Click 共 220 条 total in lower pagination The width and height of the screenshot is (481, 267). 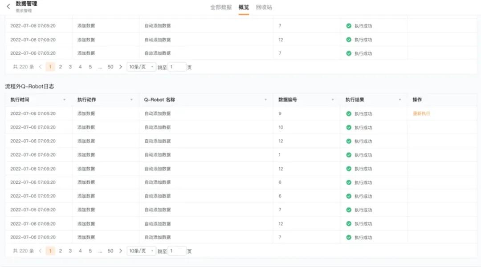click(x=23, y=251)
